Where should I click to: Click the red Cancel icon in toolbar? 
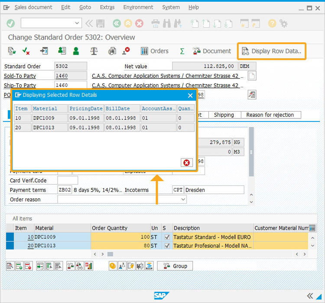(x=139, y=23)
